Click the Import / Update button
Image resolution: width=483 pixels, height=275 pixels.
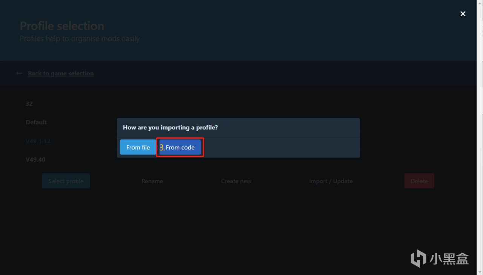coord(331,181)
